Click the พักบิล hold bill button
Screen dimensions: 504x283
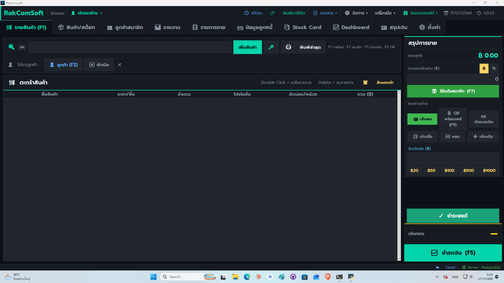(99, 65)
